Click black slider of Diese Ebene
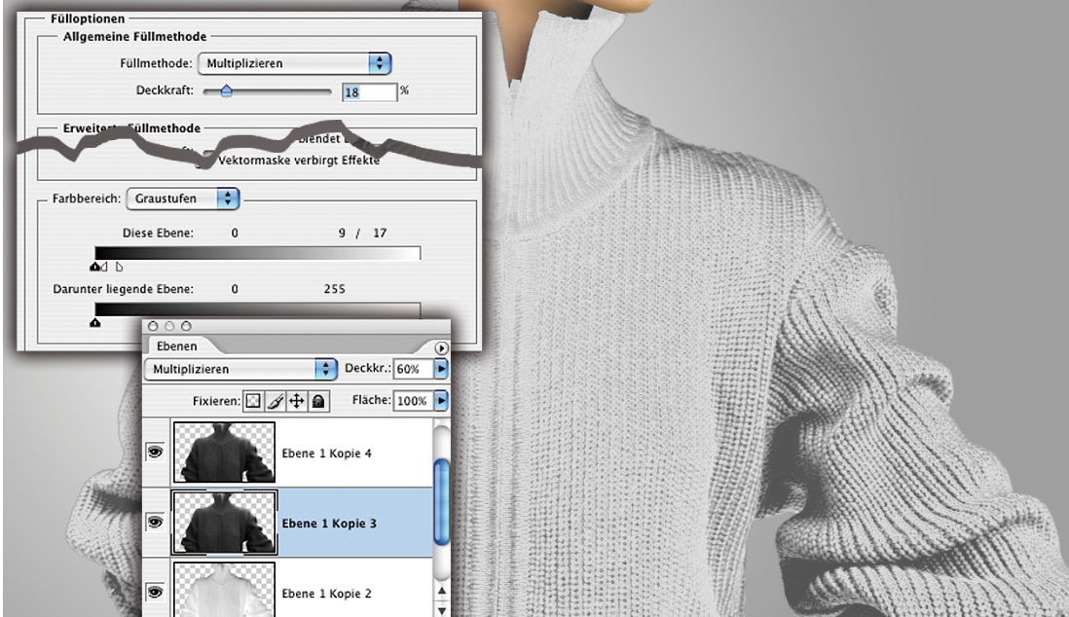Viewport: 1069px width, 617px height. point(94,267)
